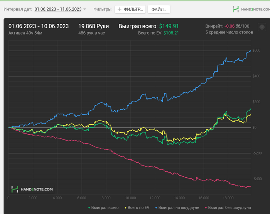This screenshot has height=214, width=270.
Task: Toggle yellow Всего по EV legend series
Action: click(137, 207)
